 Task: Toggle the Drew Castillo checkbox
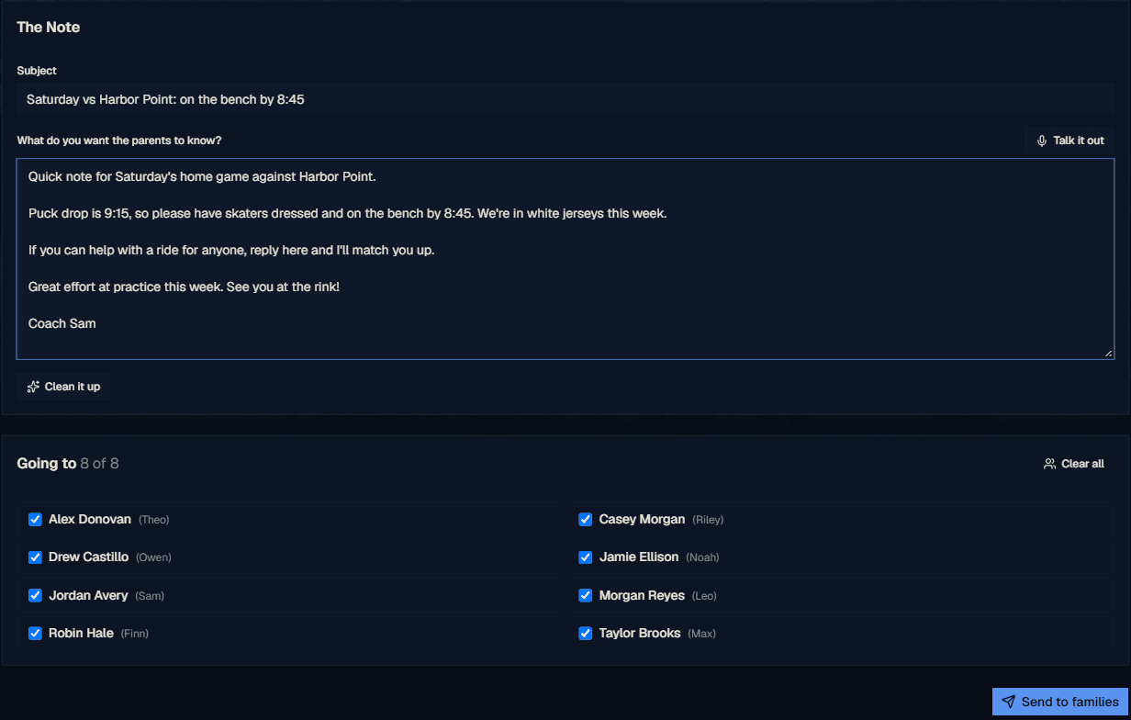35,557
